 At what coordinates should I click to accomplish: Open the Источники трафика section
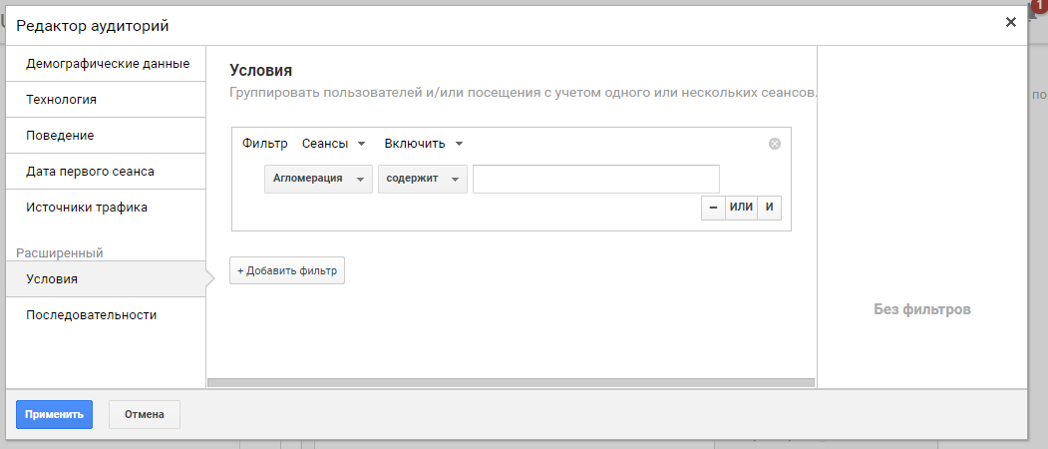[106, 208]
